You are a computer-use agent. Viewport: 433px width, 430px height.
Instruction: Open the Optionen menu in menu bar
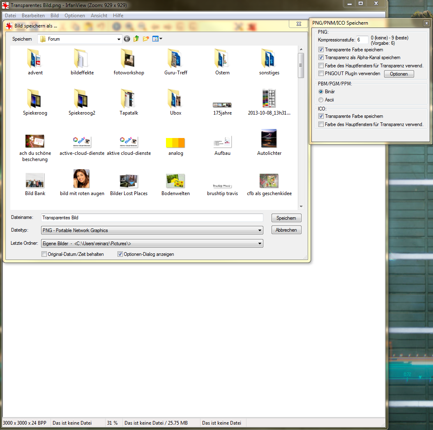[x=75, y=16]
